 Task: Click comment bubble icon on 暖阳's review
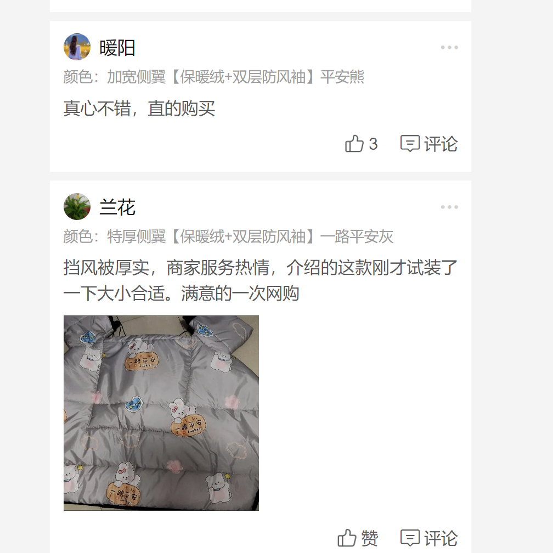[410, 144]
